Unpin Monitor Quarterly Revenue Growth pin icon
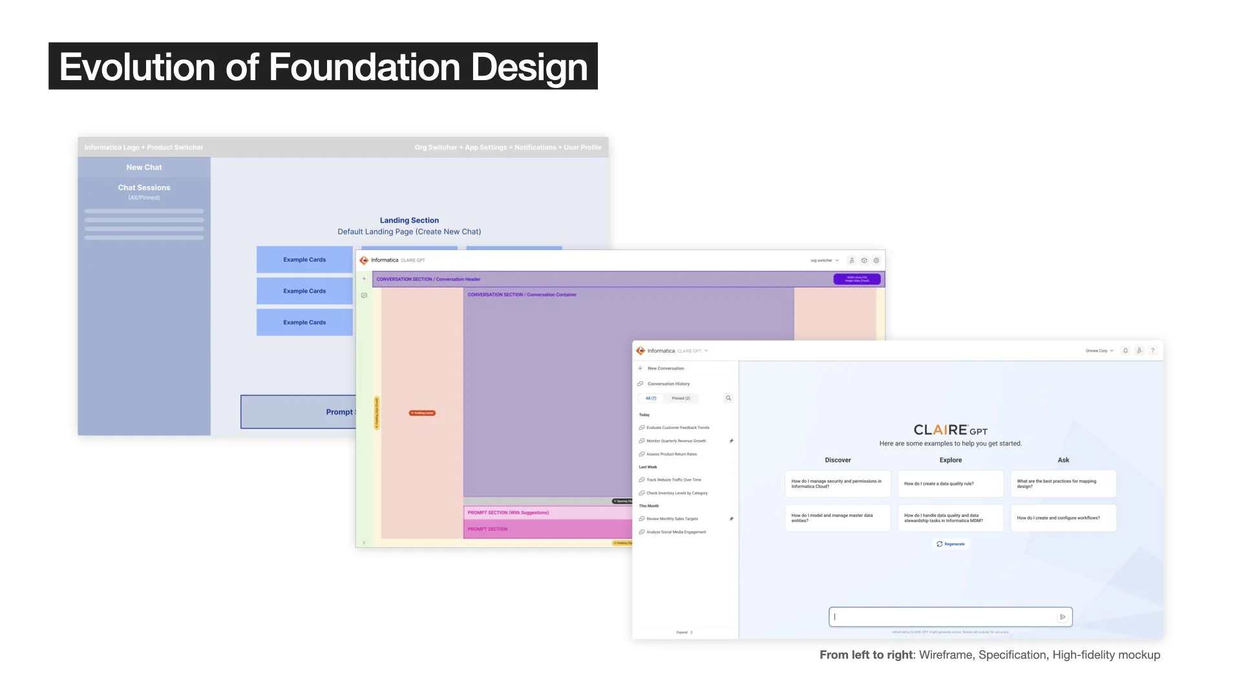Screen dimensions: 1241x698 (x=731, y=441)
